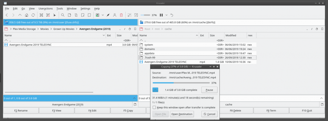This screenshot has width=328, height=121.
Task: Open the search magnifier tool
Action: 63,15
